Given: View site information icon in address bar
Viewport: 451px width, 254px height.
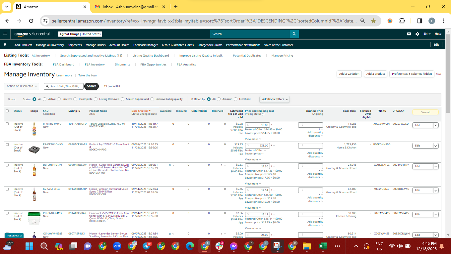Looking at the screenshot, I should coord(45,21).
